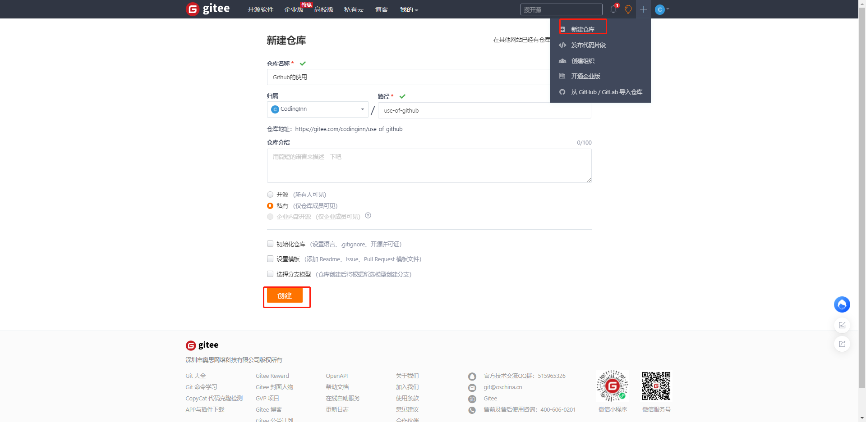Image resolution: width=866 pixels, height=422 pixels.
Task: Open 更新日志 footer link
Action: (337, 409)
